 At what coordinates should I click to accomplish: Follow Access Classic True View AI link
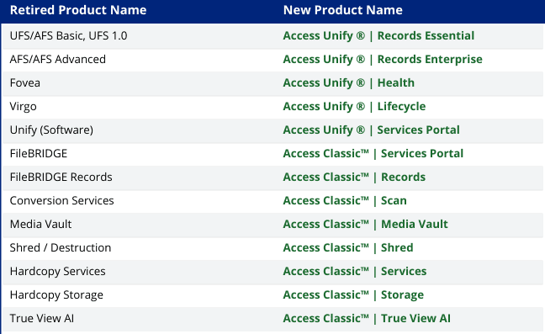[367, 318]
